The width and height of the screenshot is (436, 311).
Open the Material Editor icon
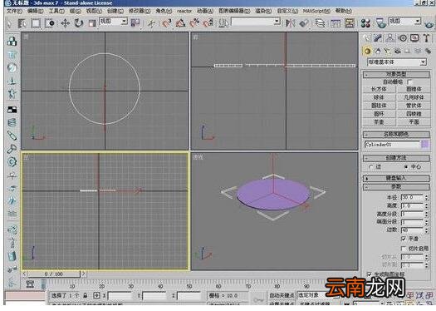tap(365, 23)
